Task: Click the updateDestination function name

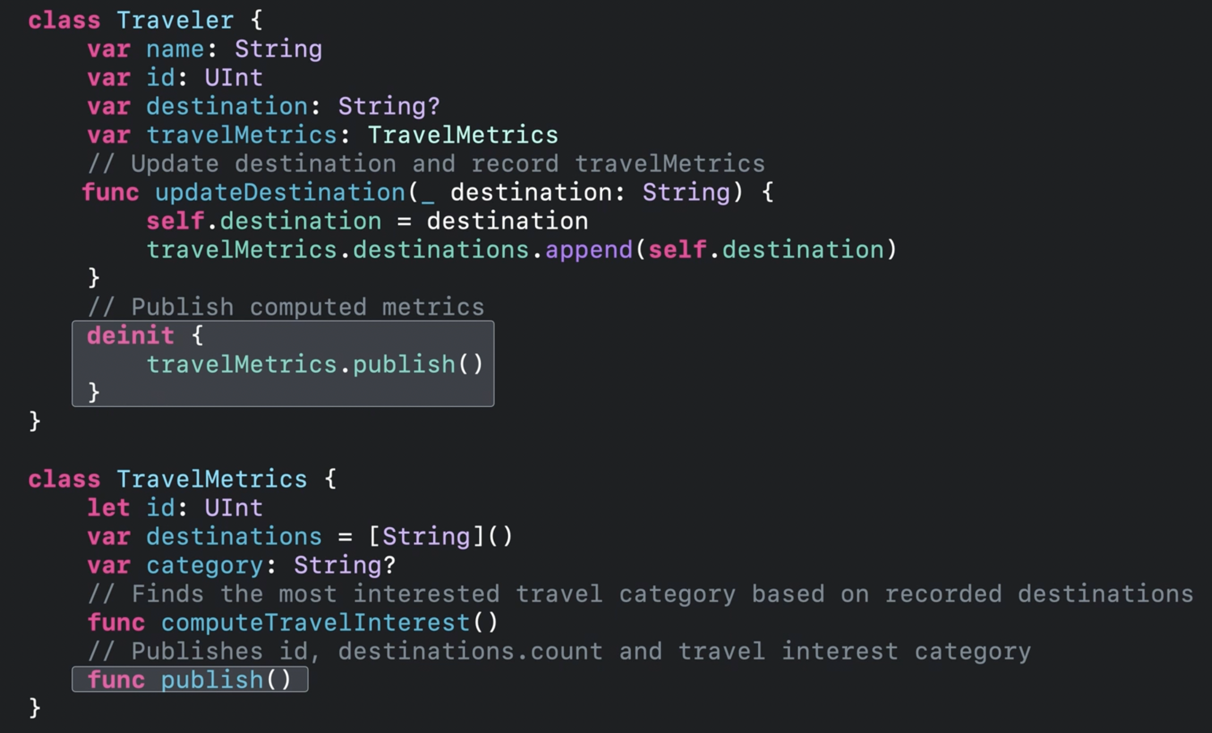Action: (x=280, y=192)
